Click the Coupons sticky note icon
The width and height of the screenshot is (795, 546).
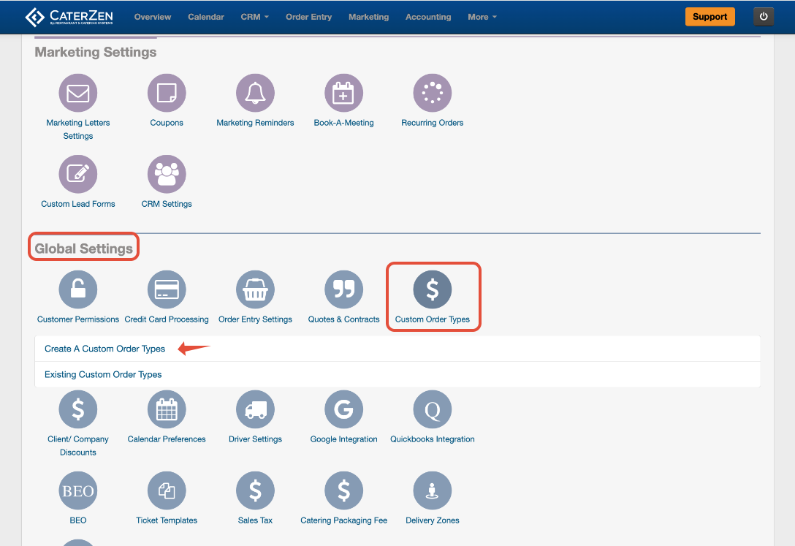click(167, 93)
